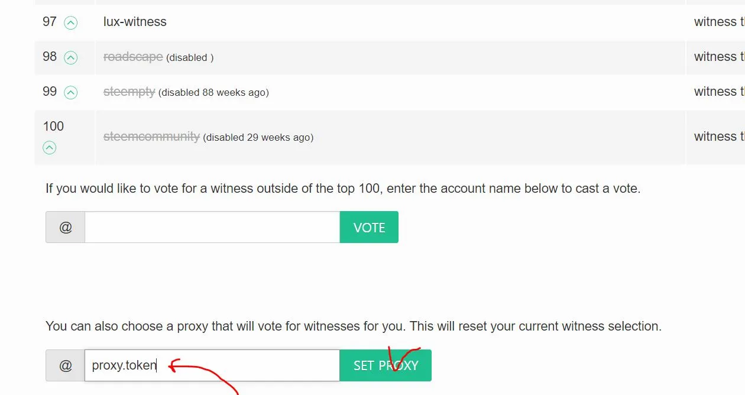The width and height of the screenshot is (745, 395).
Task: Open the lux-witness account link
Action: click(135, 22)
